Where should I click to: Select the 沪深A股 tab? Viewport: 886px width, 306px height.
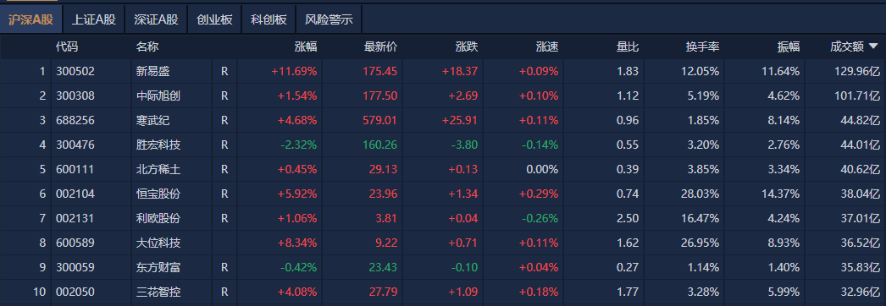pos(31,19)
